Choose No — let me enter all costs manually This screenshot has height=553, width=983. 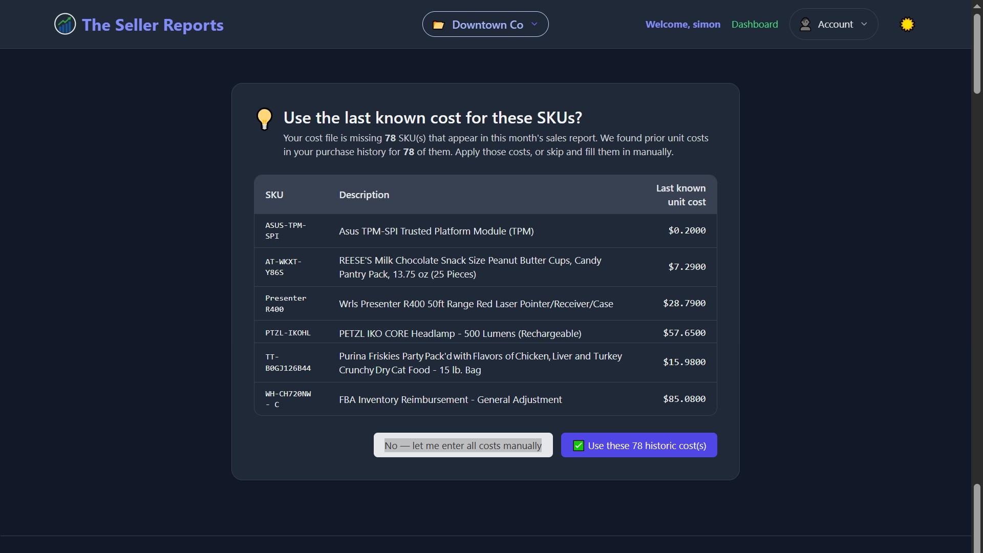[x=463, y=445]
